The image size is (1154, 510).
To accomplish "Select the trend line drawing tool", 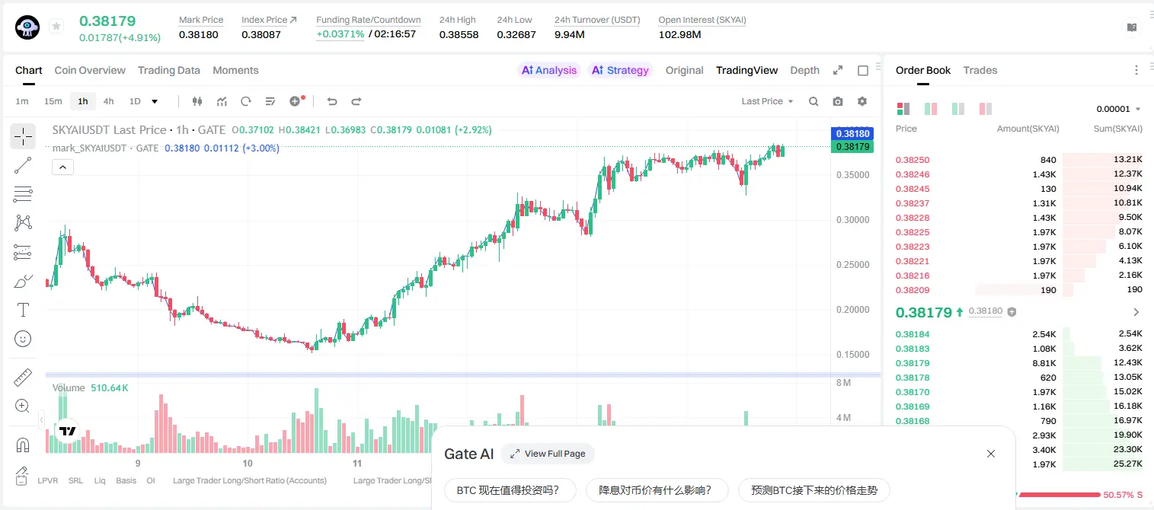I will coord(23,165).
